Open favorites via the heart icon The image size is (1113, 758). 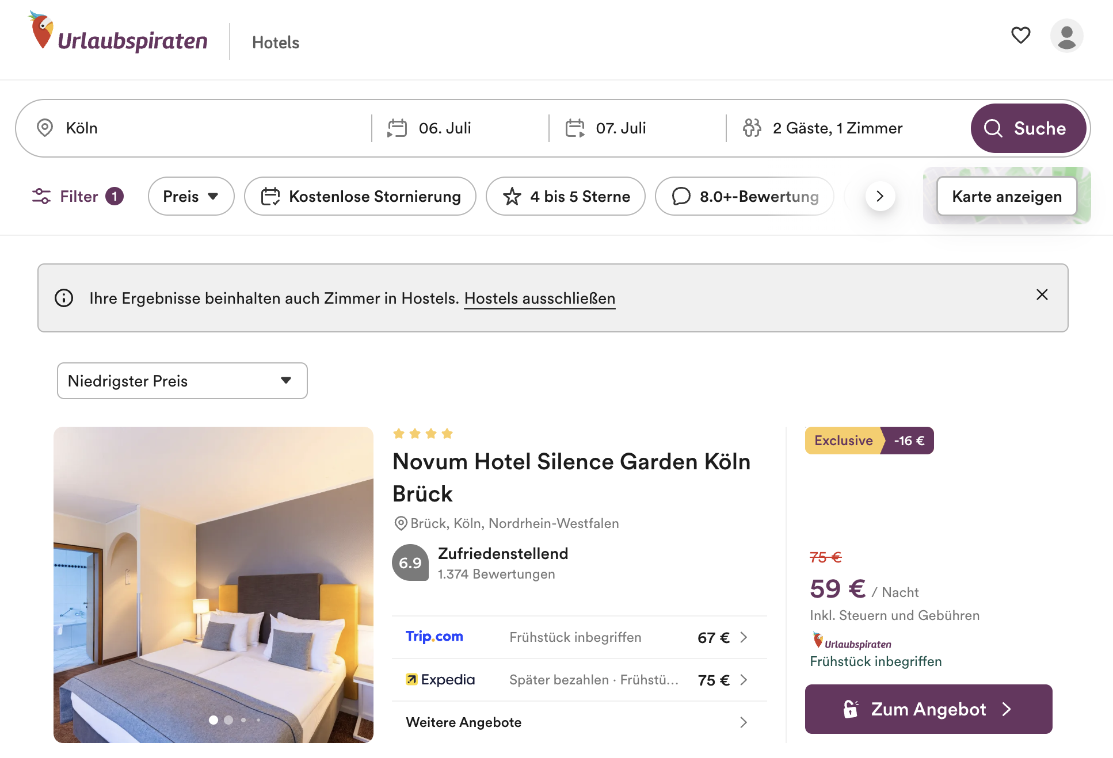1021,35
